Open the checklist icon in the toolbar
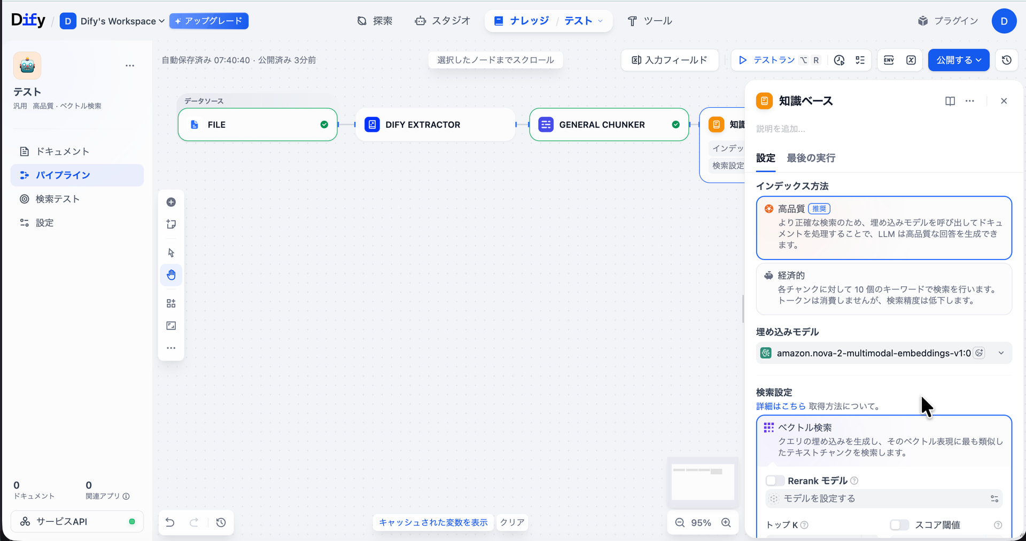Screen dimensions: 1026x541 (x=860, y=60)
